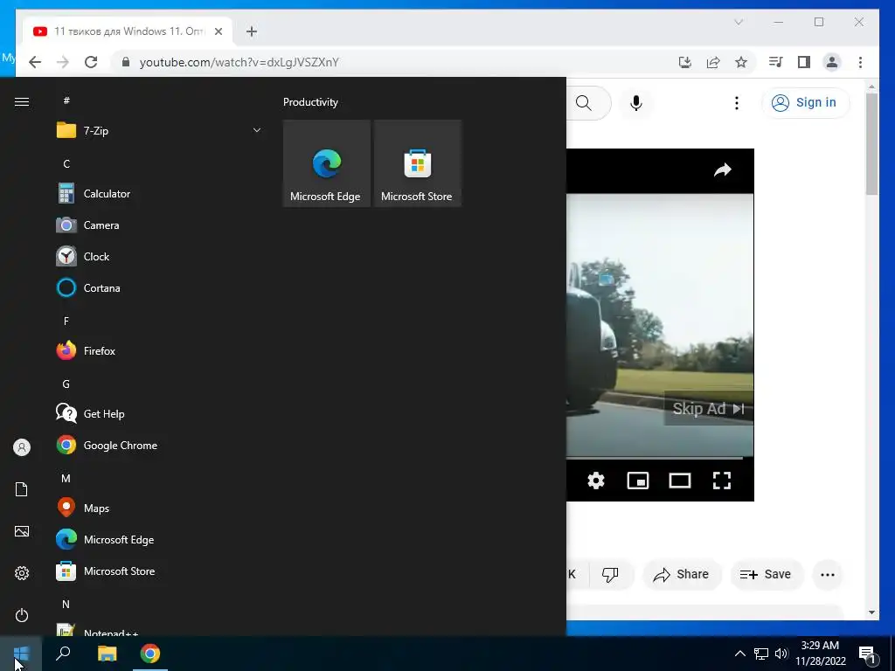Select the YouTube video browser tab
The image size is (895, 671).
[x=127, y=31]
